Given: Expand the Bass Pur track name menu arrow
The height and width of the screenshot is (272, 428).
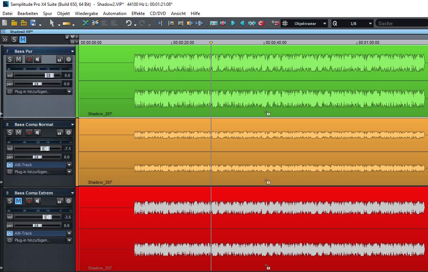Looking at the screenshot, I should pos(72,51).
